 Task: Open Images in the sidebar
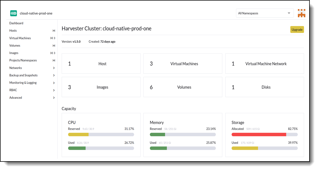coord(14,53)
